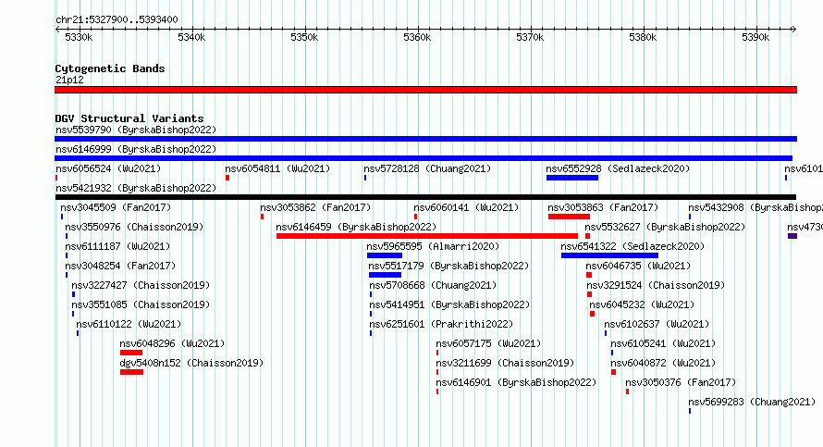Click the 5380k ruler tick label

click(x=643, y=37)
